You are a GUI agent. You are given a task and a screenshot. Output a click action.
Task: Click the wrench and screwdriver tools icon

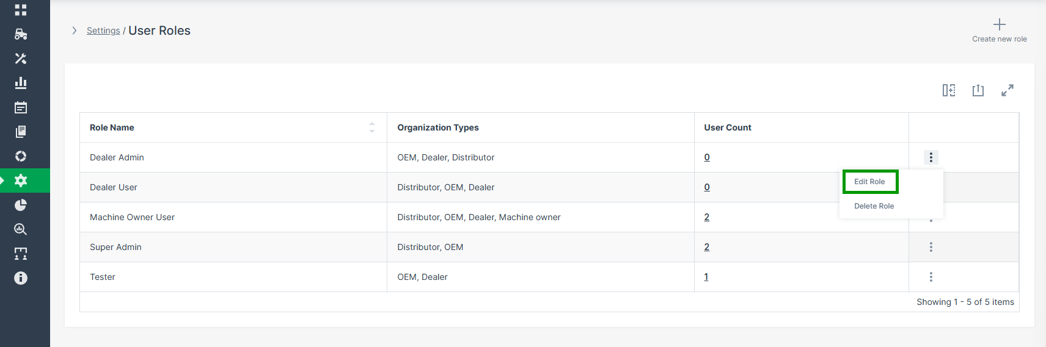(x=21, y=59)
